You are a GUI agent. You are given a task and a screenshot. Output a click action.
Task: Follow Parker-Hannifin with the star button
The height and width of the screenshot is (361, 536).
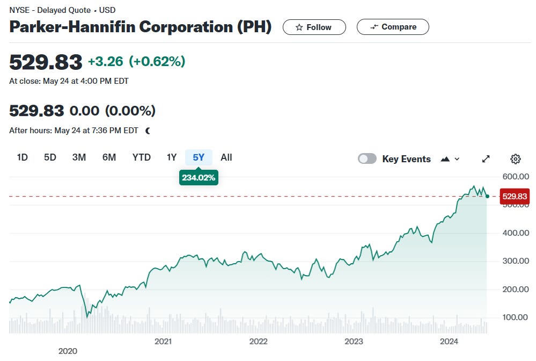pyautogui.click(x=314, y=27)
